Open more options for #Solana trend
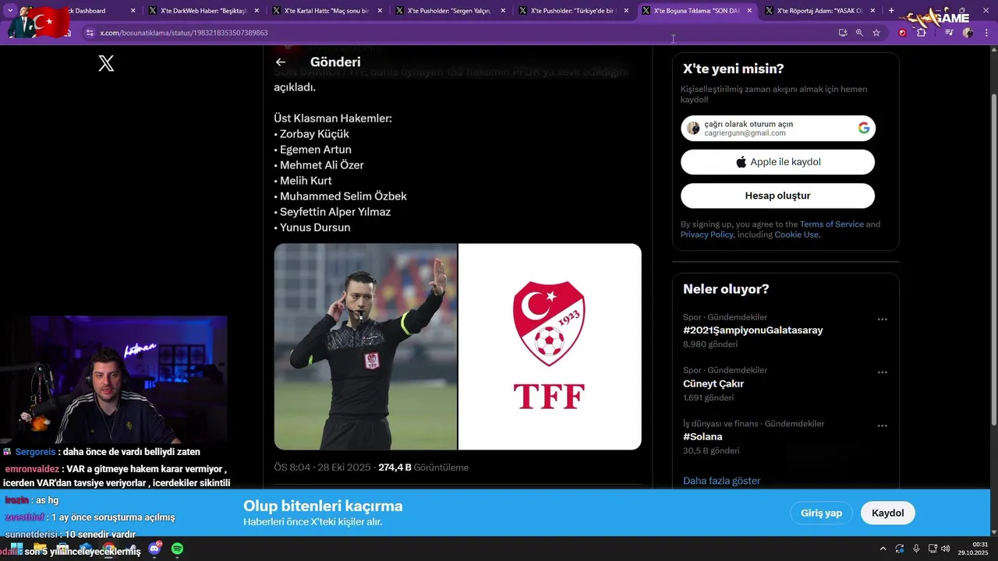This screenshot has height=561, width=998. pos(883,426)
